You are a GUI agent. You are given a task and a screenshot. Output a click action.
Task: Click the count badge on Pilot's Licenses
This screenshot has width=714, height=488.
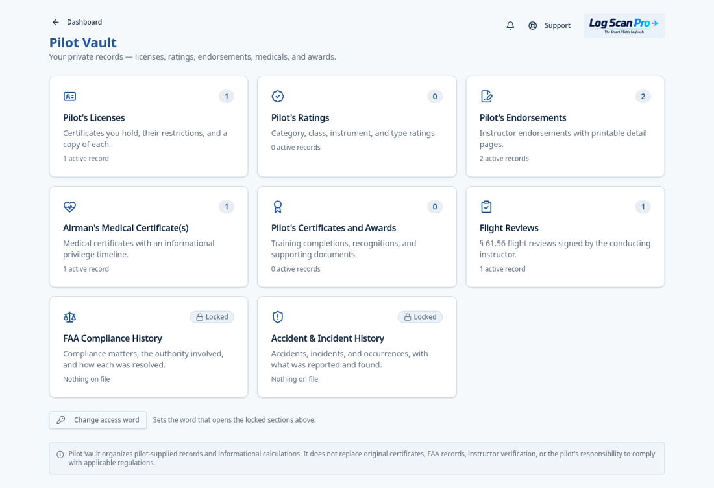[227, 97]
